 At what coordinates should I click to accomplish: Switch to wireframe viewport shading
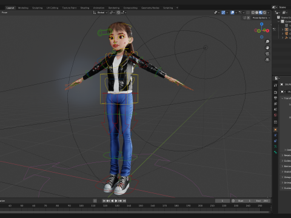(x=253, y=13)
